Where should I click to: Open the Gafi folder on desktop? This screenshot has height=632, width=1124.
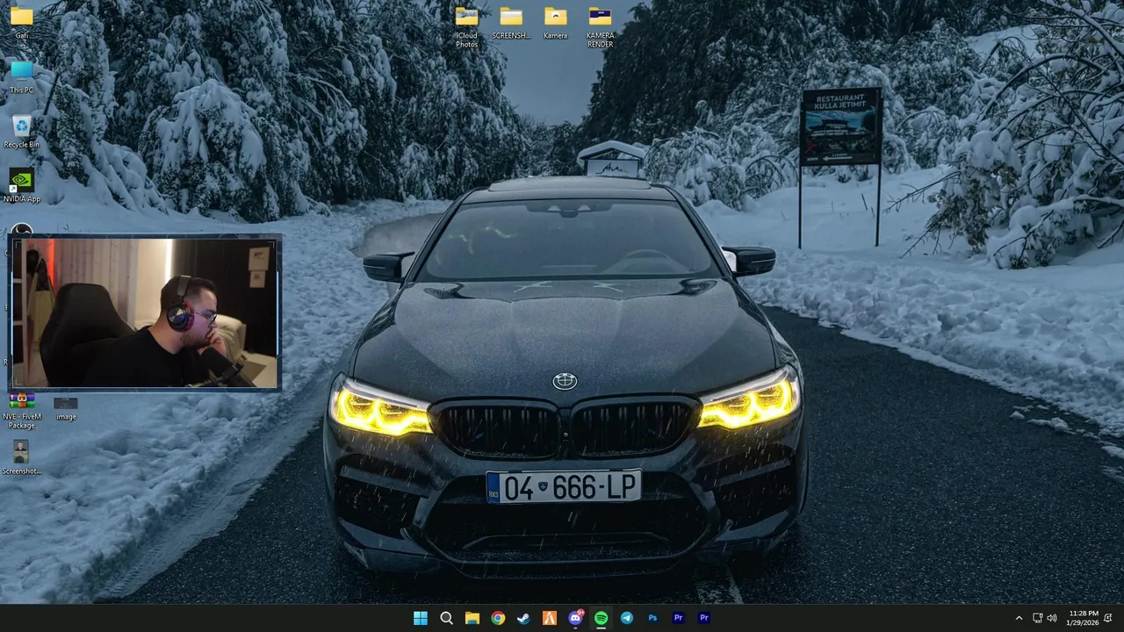(x=22, y=22)
